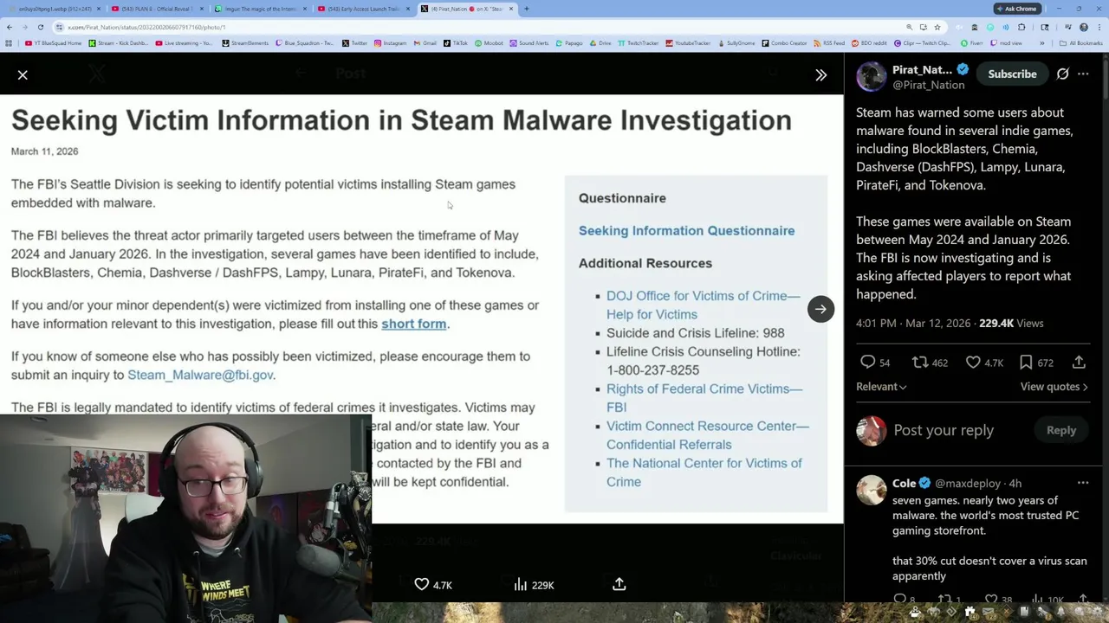Viewport: 1109px width, 623px height.
Task: Share the tweet via right-panel share icon
Action: [x=1079, y=363]
